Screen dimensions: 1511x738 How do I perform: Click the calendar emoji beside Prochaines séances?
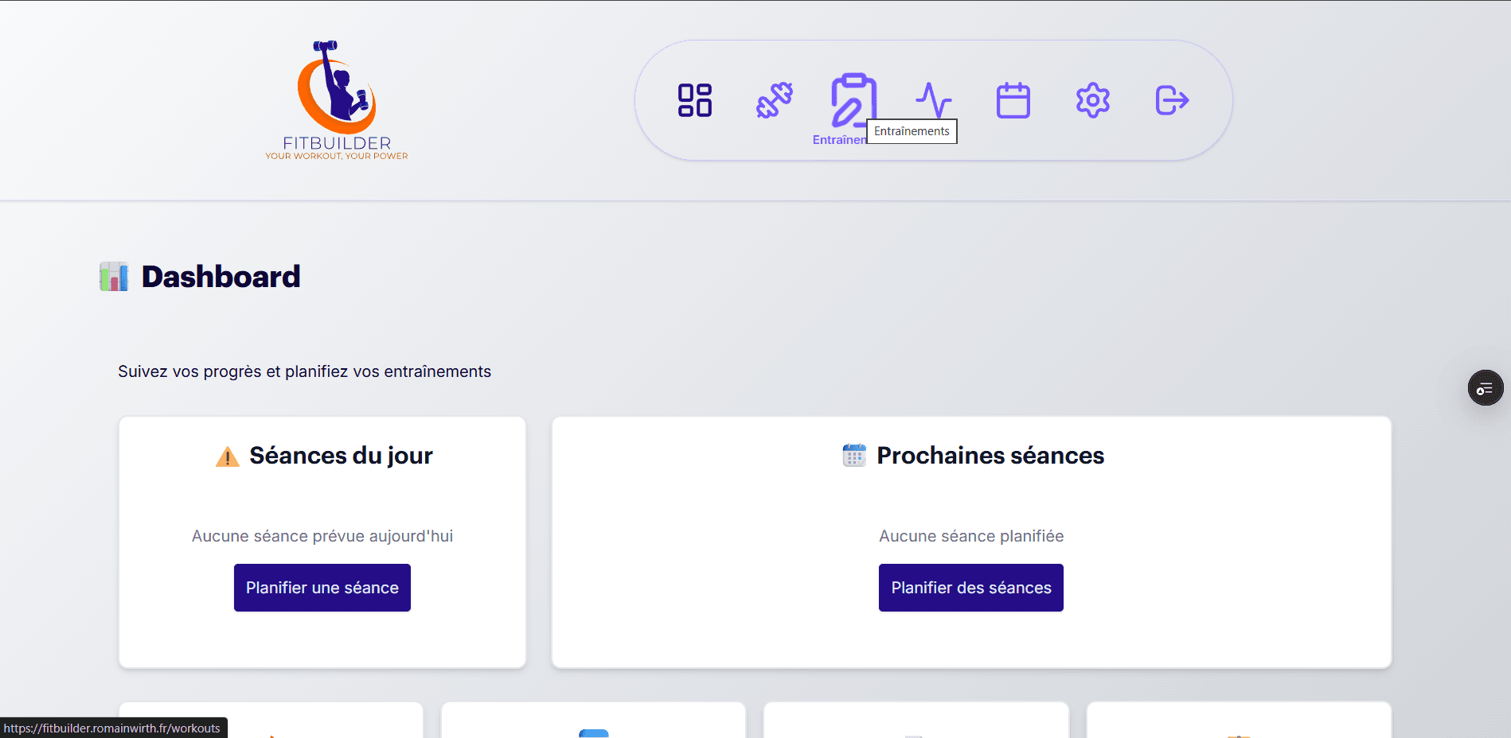[x=854, y=456]
